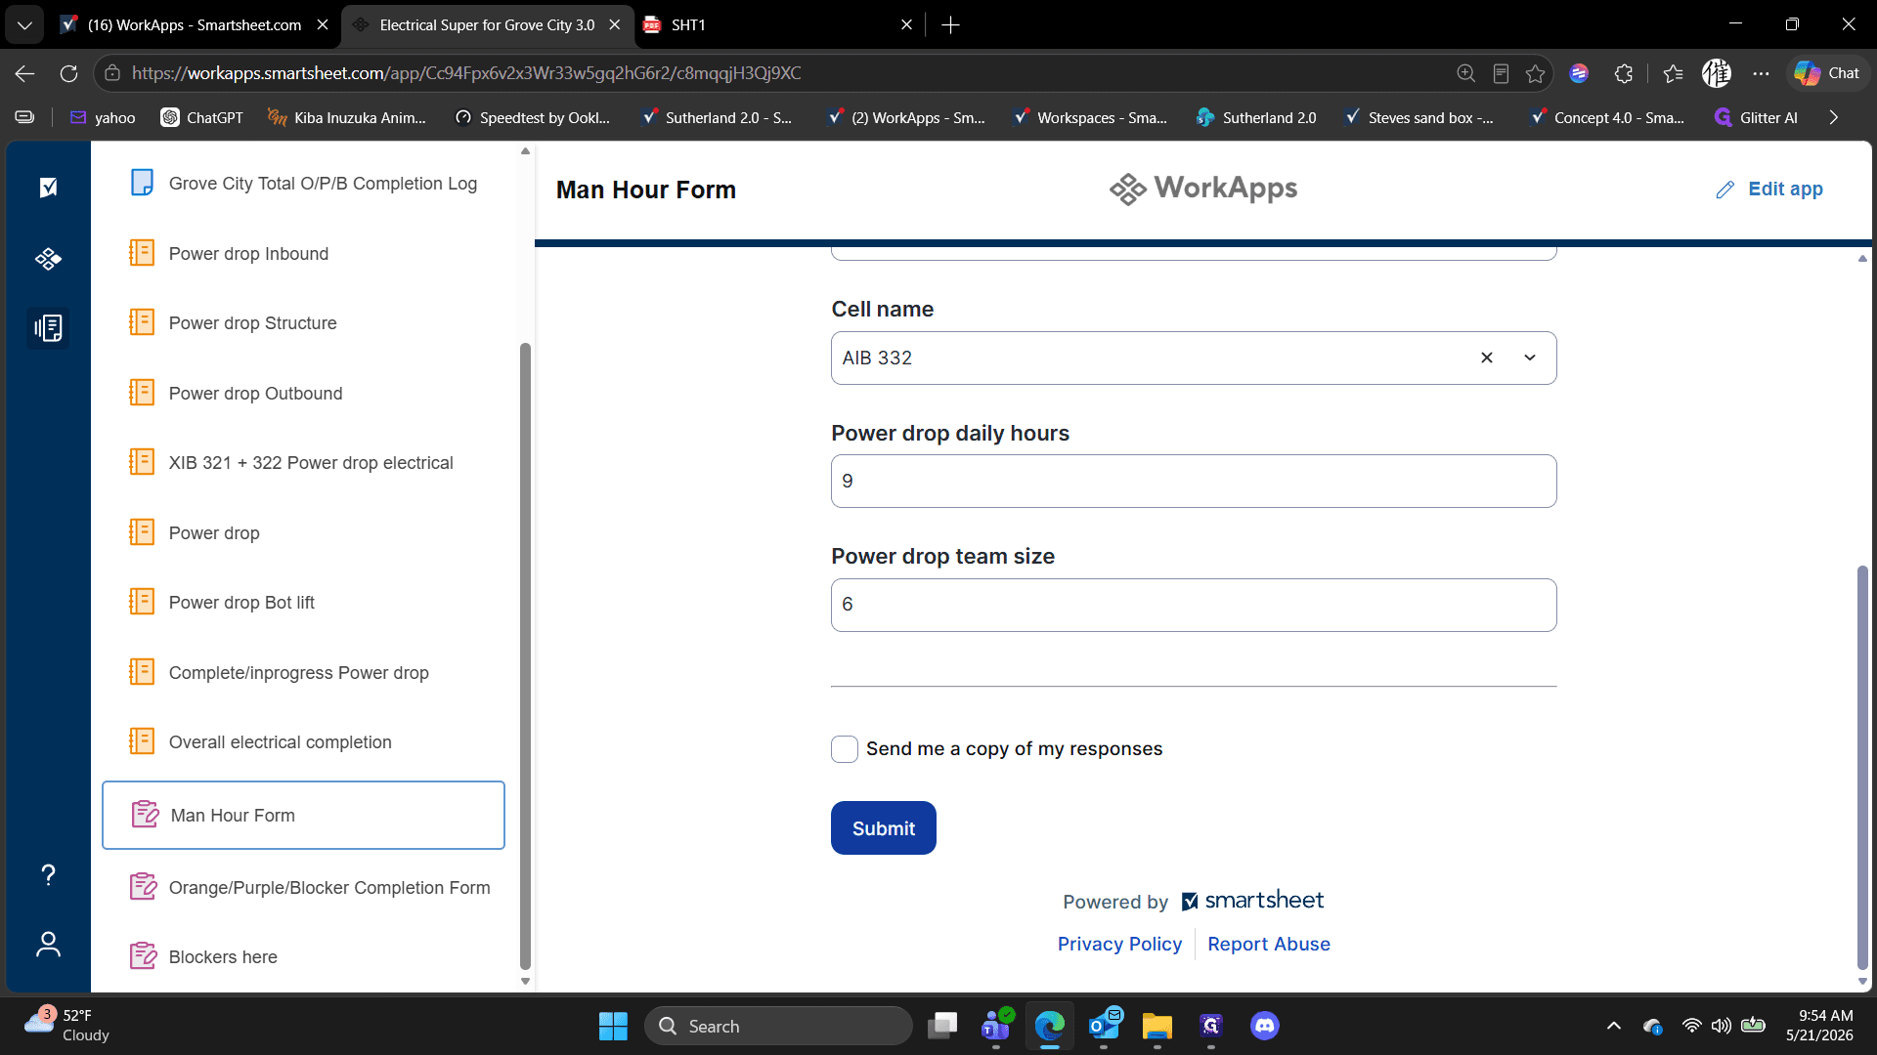Open browser extensions puzzle icon
Screen dimensions: 1877x1055
pos(1624,73)
